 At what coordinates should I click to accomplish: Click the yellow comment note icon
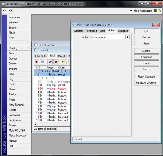[x=64, y=62]
